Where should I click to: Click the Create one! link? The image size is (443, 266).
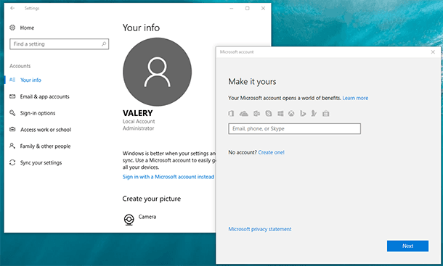[x=271, y=152]
